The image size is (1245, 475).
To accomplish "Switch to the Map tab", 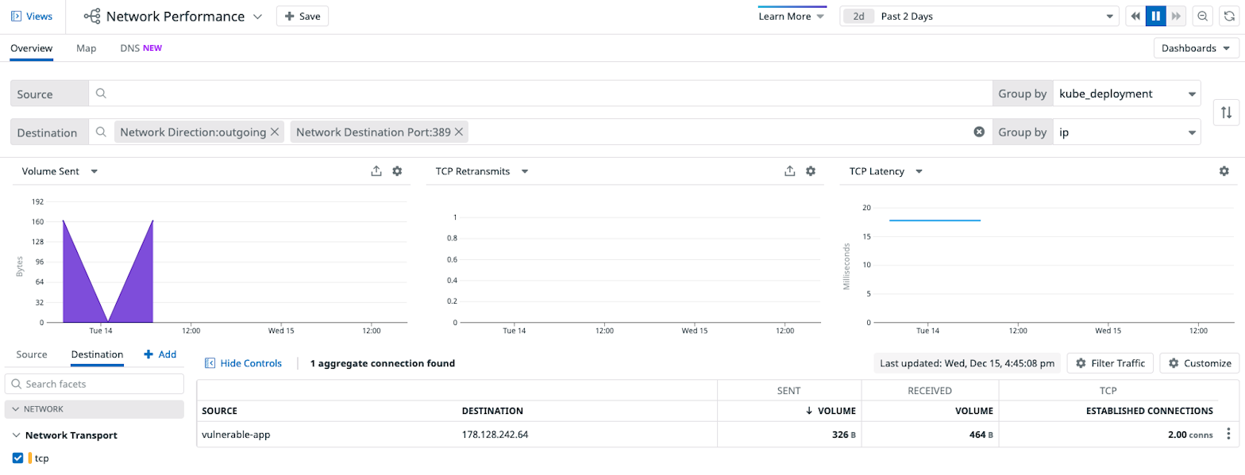I will [87, 48].
